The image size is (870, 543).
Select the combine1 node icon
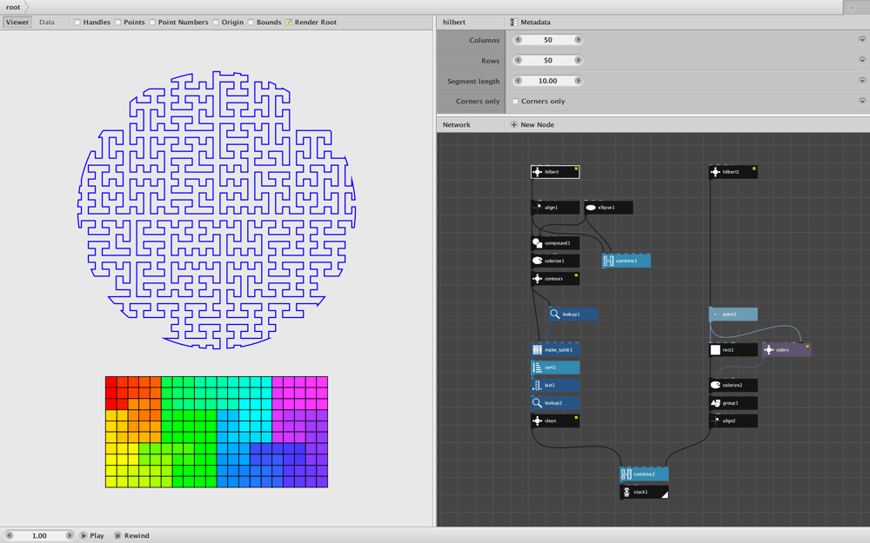(609, 261)
